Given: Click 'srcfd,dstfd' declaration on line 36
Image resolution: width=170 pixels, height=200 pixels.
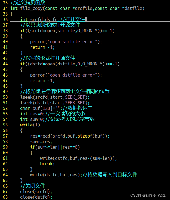Looking at the screenshot, I should pyautogui.click(x=44, y=19).
